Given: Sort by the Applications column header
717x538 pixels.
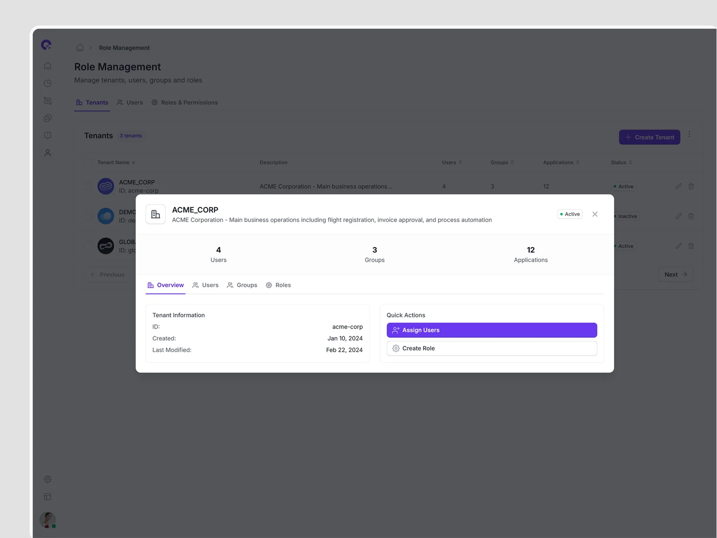Looking at the screenshot, I should pyautogui.click(x=561, y=162).
